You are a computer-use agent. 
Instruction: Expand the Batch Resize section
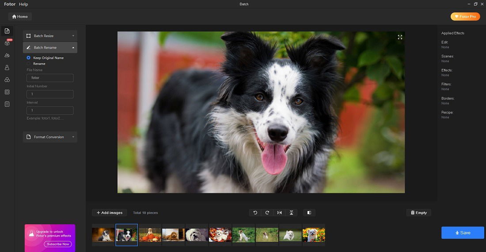pyautogui.click(x=50, y=36)
